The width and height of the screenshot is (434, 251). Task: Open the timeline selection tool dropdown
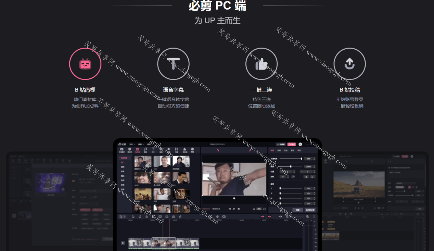tap(122, 216)
